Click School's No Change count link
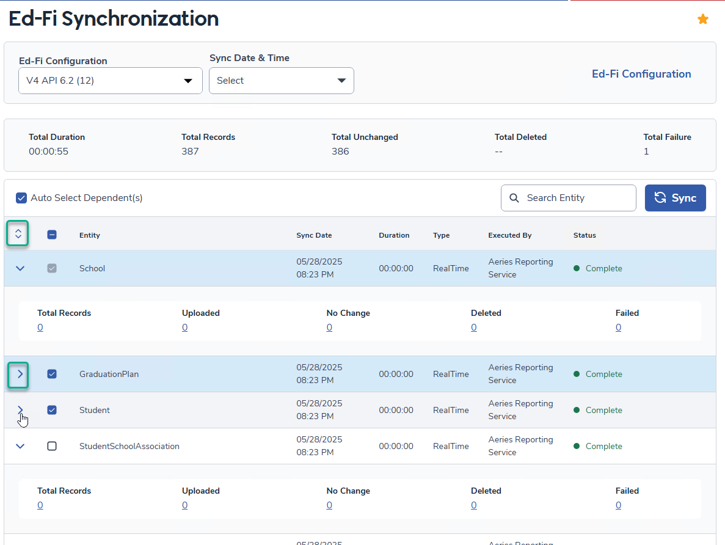Image resolution: width=725 pixels, height=545 pixels. 329,327
